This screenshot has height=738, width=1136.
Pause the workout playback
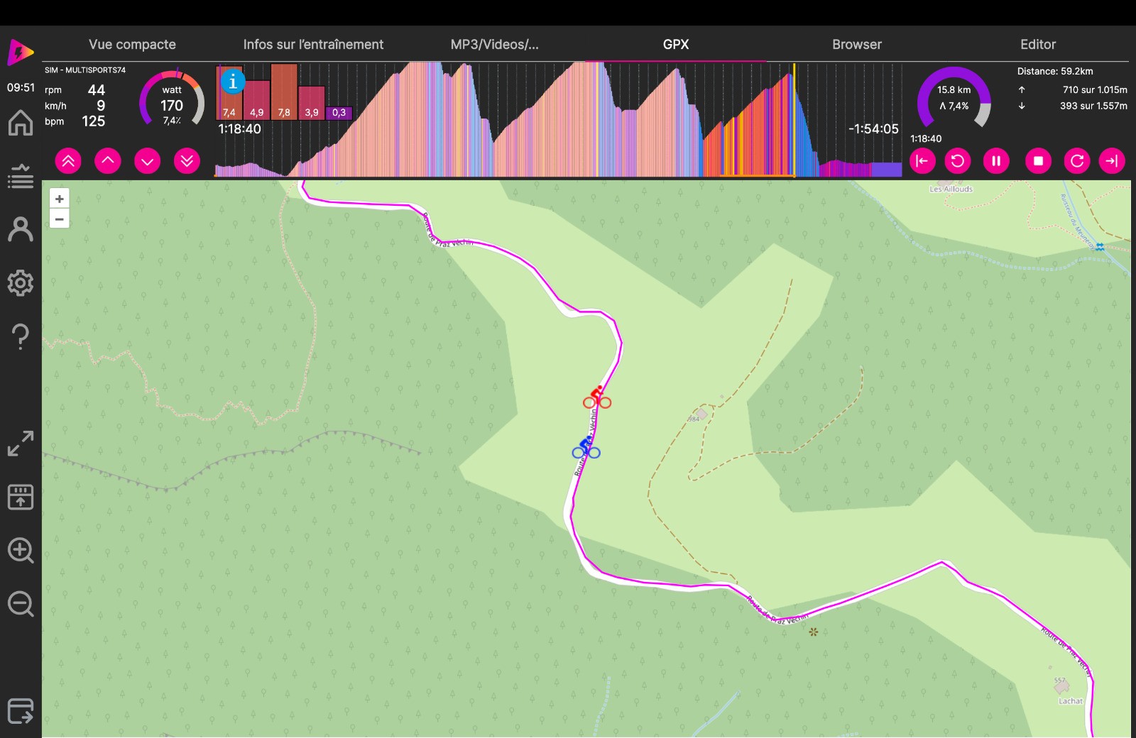(x=996, y=161)
